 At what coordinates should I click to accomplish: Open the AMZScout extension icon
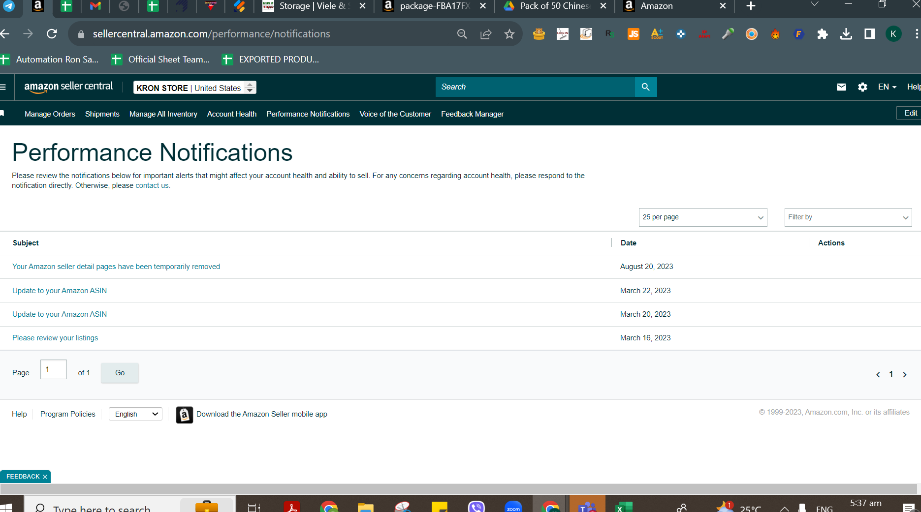657,34
